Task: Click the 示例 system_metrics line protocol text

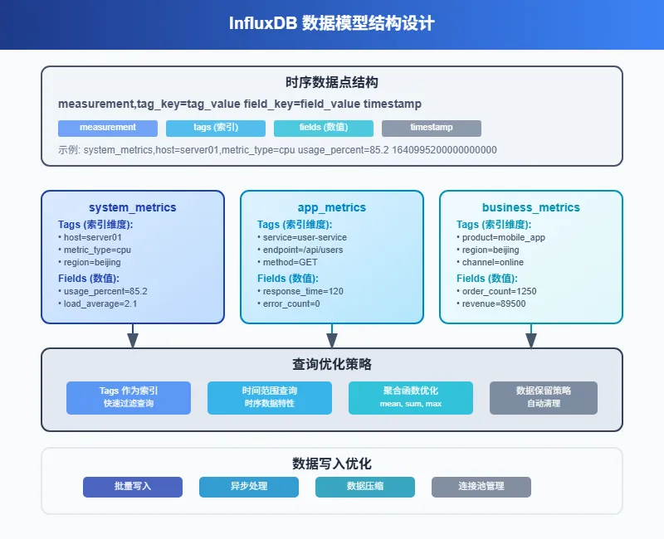Action: (277, 150)
